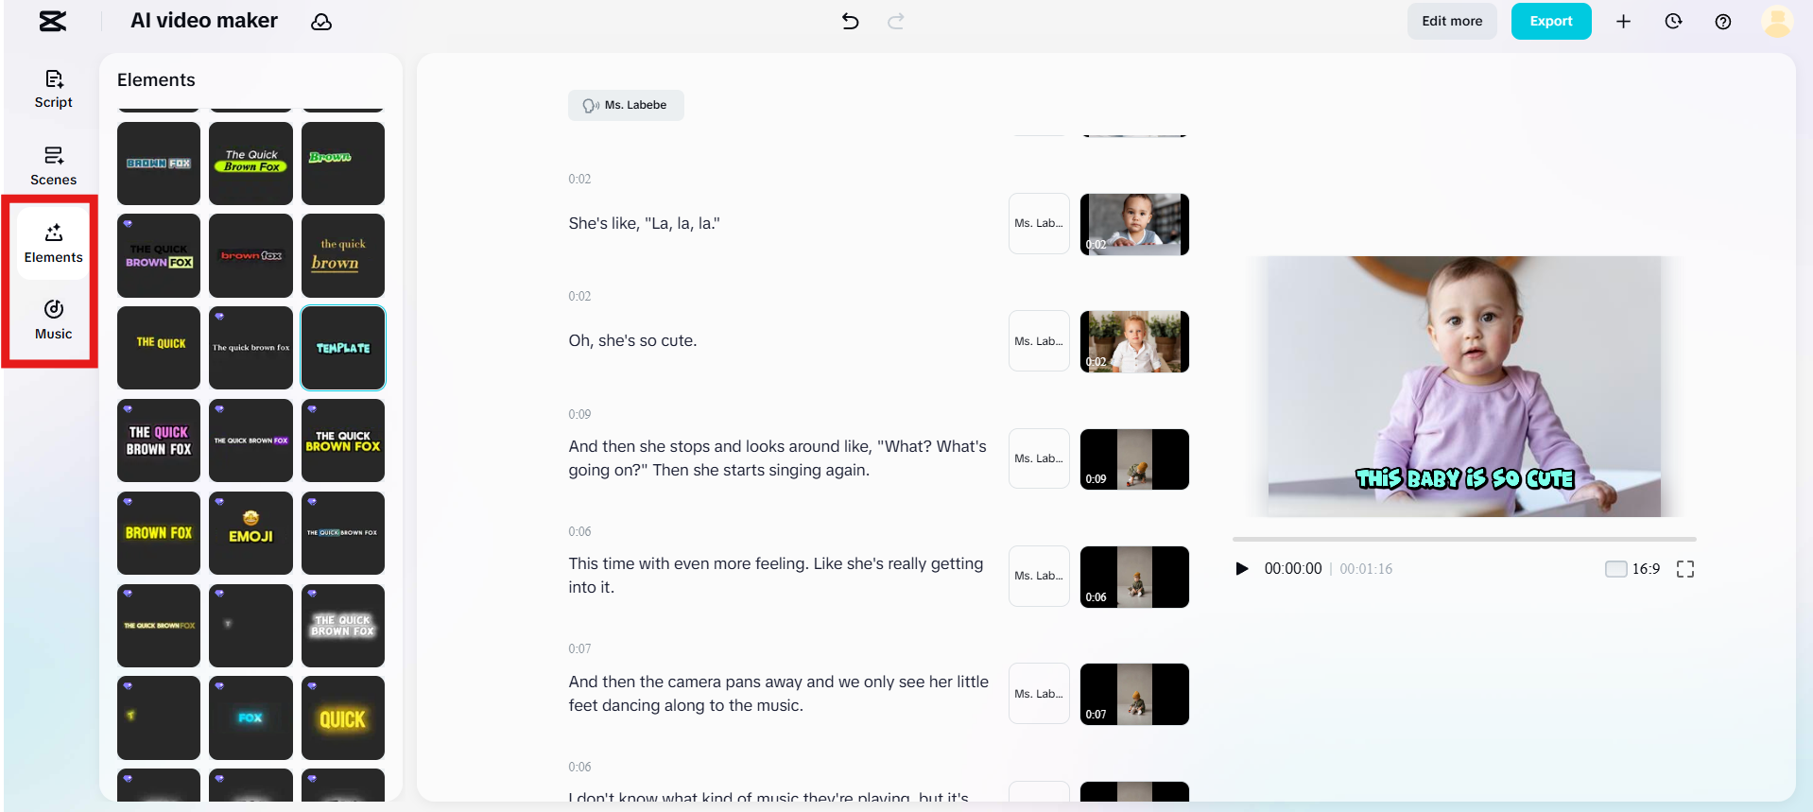Click the script text about "What's going on?"
This screenshot has height=812, width=1813.
click(x=777, y=458)
